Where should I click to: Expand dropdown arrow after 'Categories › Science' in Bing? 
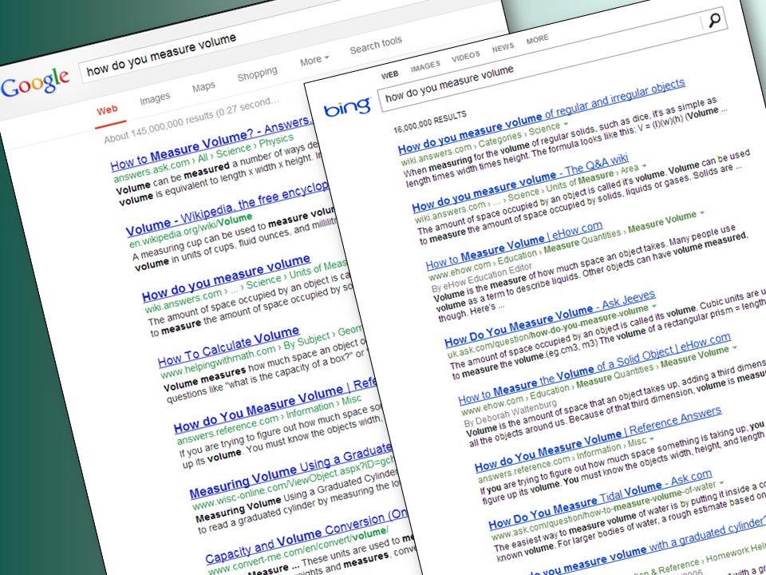click(x=566, y=125)
